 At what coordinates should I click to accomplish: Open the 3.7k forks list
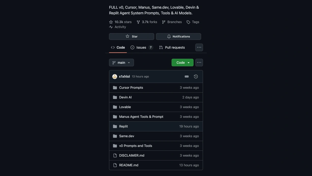click(147, 22)
